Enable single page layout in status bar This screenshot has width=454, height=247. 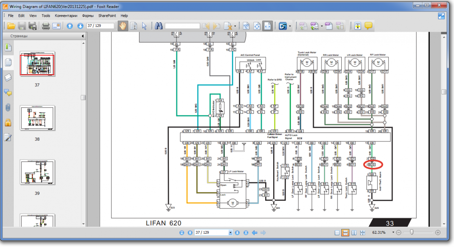tap(337, 233)
